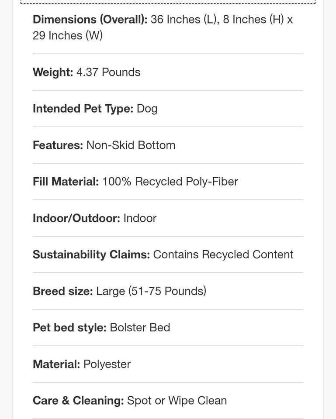Click the "Pet bed style:" label
The height and width of the screenshot is (419, 336).
coord(69,327)
